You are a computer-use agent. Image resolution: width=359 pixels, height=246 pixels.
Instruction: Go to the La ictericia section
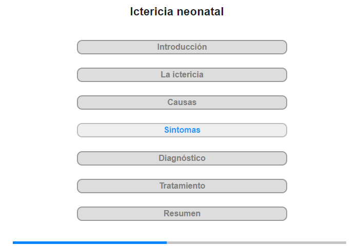(x=182, y=75)
